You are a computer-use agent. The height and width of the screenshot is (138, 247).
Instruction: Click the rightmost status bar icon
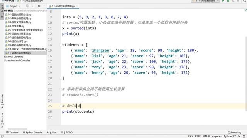pyautogui.click(x=244, y=136)
